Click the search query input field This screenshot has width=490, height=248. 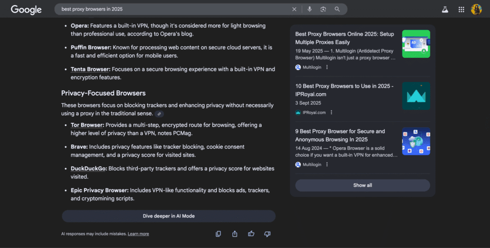click(x=172, y=9)
